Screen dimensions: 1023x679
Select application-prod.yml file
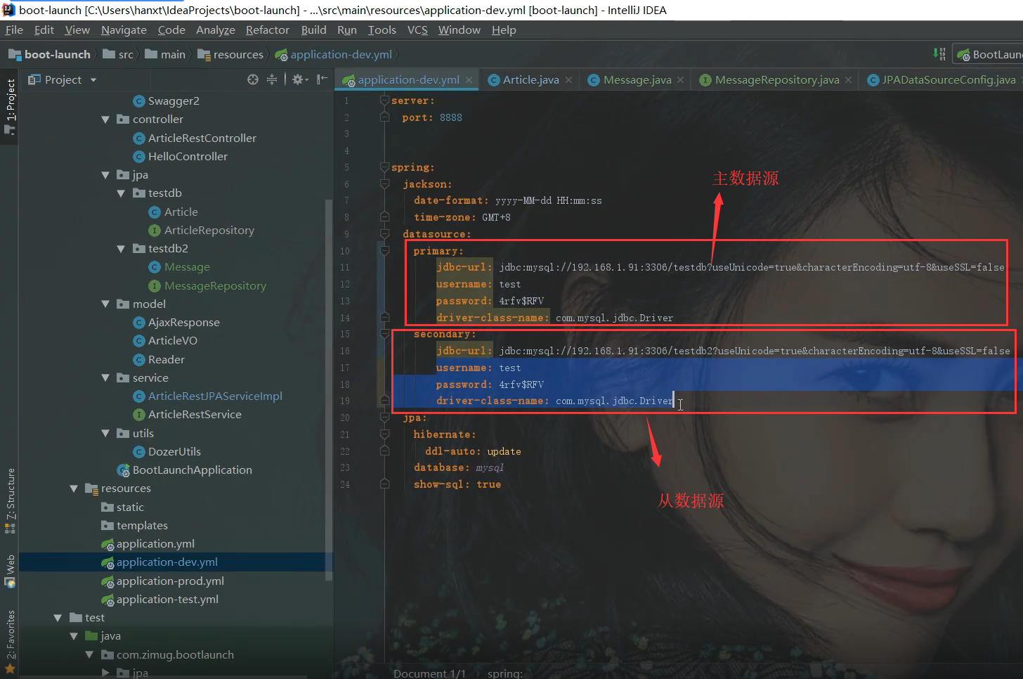coord(162,581)
